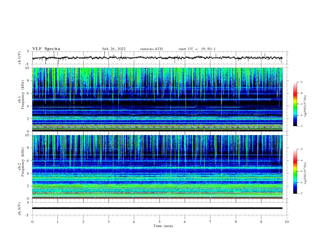Click time axis tick label "7"
The image size is (323, 249).
(x=210, y=222)
